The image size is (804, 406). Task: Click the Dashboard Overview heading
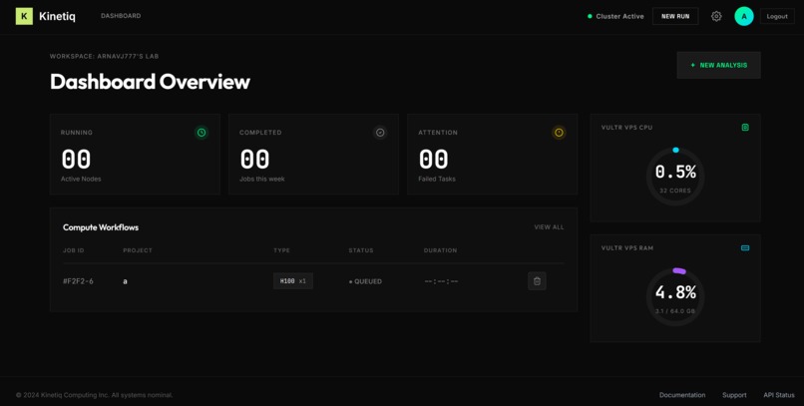point(150,82)
